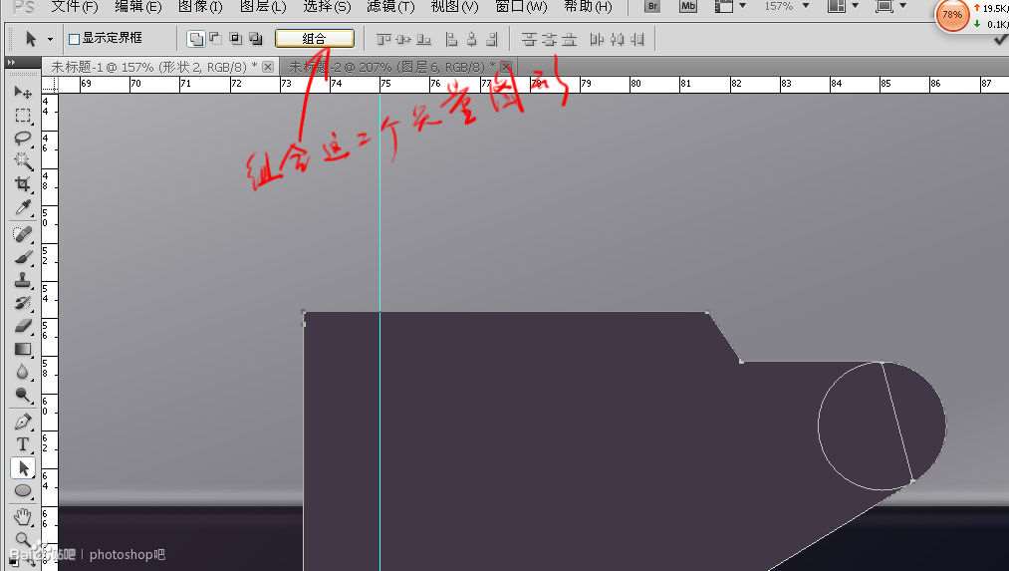
Task: Align horizontal centers of paths
Action: (472, 40)
